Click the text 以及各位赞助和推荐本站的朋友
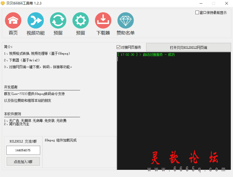The height and width of the screenshot is (177, 233). point(28,100)
